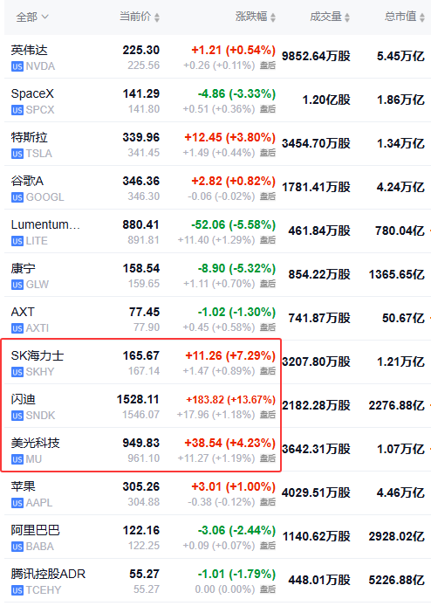The width and height of the screenshot is (431, 606).
Task: Click the US badge beside BABA
Action: [x=17, y=547]
